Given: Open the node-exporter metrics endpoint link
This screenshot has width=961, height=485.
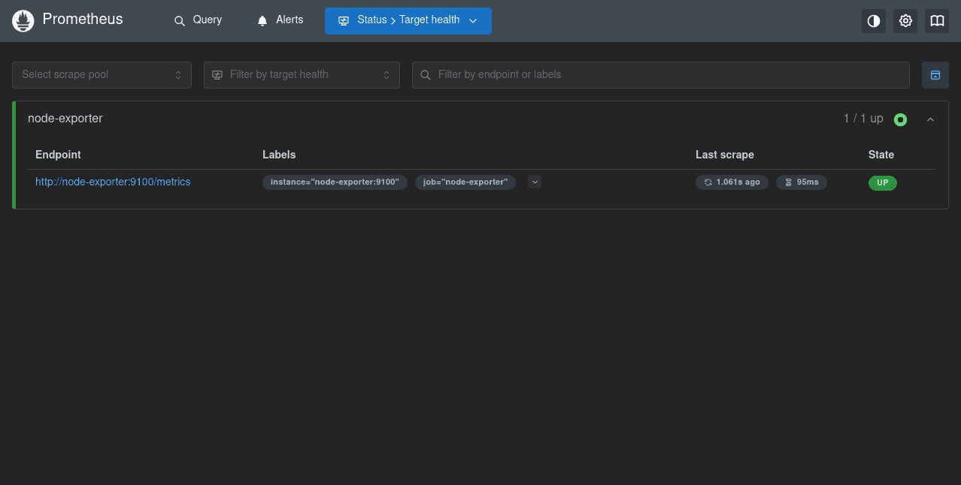Looking at the screenshot, I should click(113, 182).
